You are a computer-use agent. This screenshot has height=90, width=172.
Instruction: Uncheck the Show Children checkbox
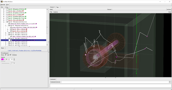10,55
